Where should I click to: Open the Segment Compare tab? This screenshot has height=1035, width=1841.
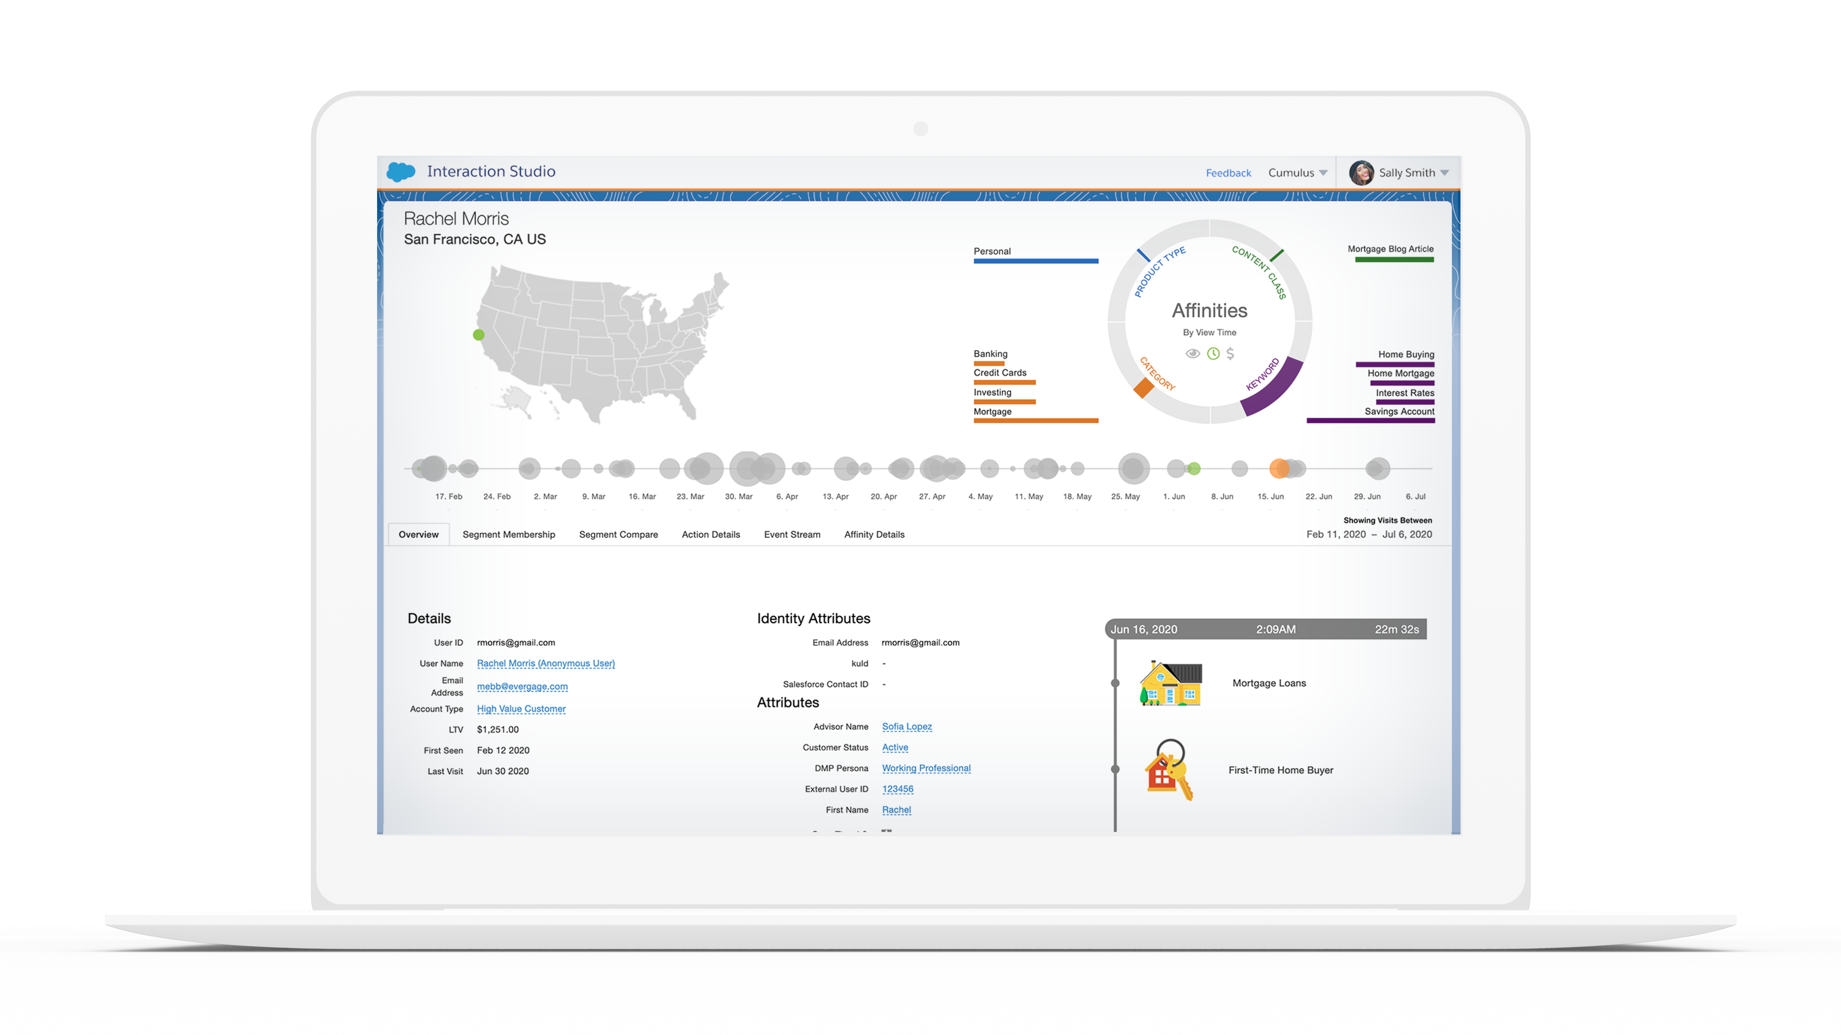pos(618,534)
